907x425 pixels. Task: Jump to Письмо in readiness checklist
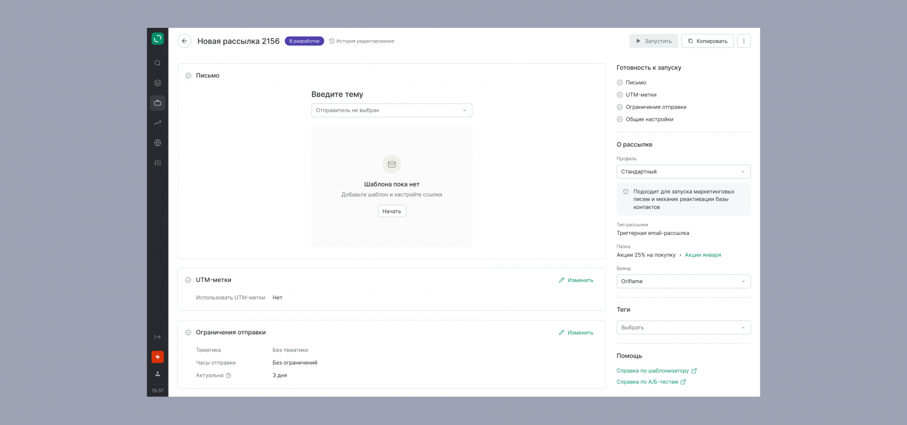[x=635, y=83]
